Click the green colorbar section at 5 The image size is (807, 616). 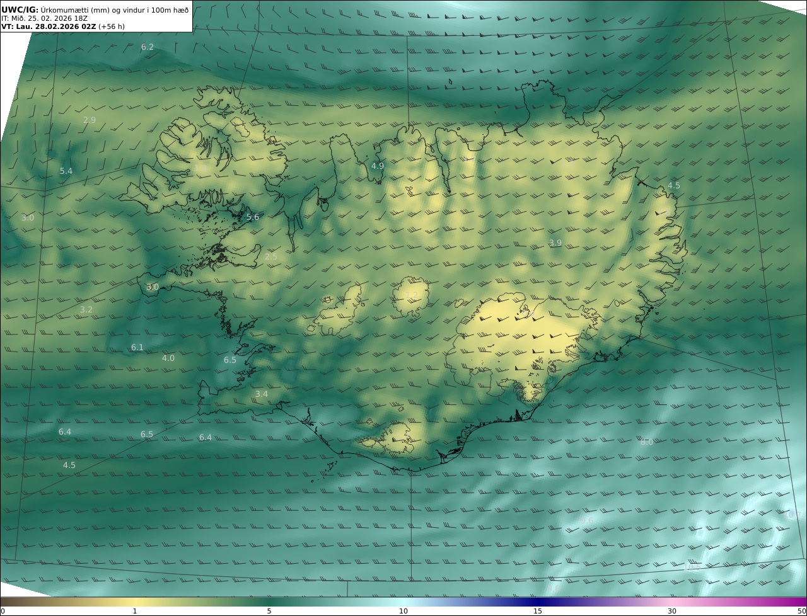pos(269,602)
